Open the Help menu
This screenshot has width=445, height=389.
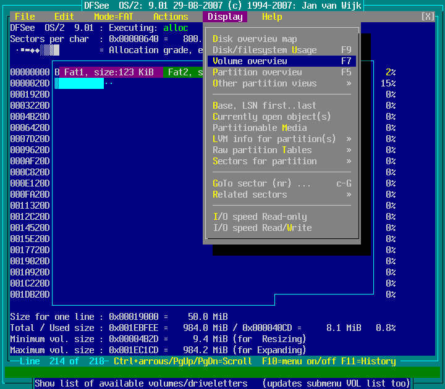272,17
